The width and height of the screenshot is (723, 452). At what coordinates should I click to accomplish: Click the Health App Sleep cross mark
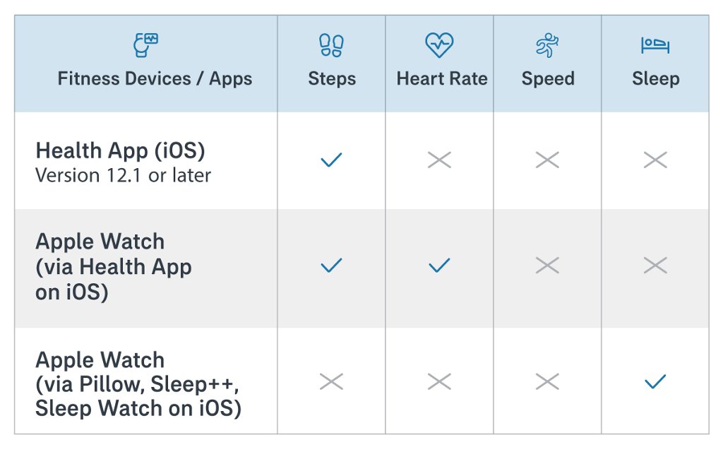click(655, 160)
